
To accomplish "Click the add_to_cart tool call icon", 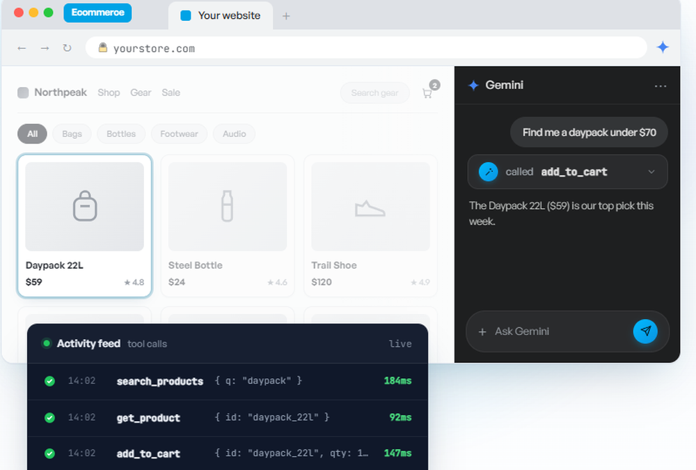I will pyautogui.click(x=489, y=172).
